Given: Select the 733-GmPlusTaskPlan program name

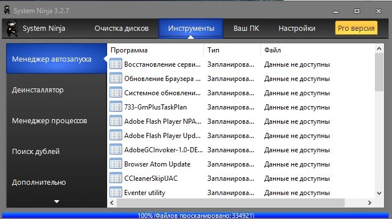Looking at the screenshot, I should (x=156, y=107).
